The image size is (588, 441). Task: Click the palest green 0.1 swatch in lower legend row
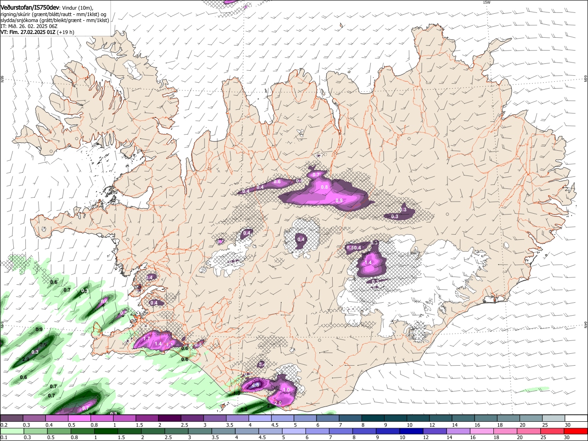tap(11, 431)
